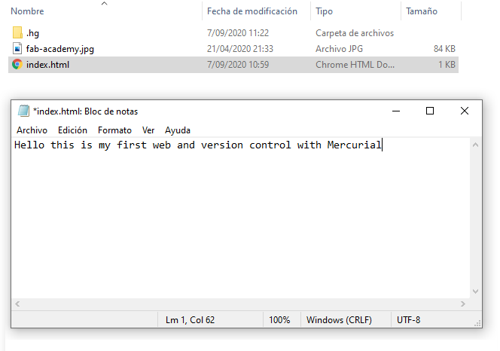Open the Formato menu

click(114, 130)
